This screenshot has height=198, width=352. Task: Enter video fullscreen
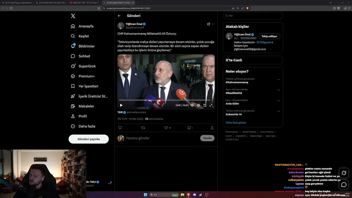[211, 105]
